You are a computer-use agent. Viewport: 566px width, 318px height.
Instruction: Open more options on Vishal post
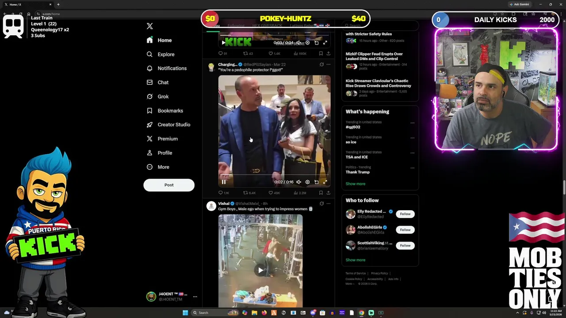328,204
